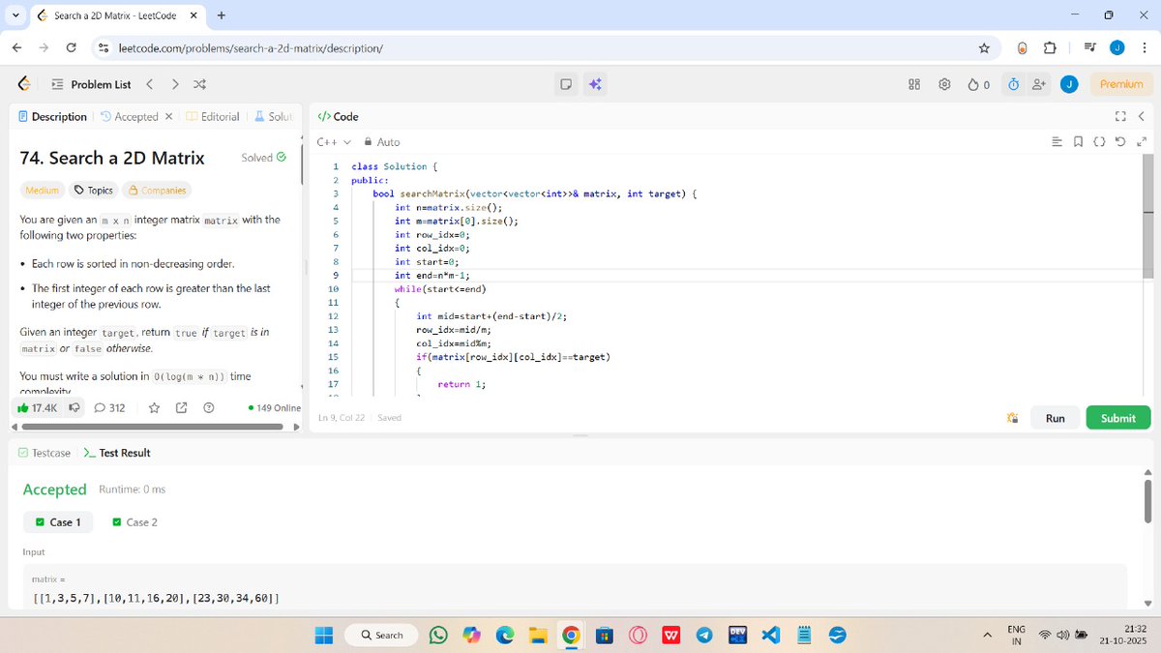Click the Premium button
The width and height of the screenshot is (1161, 653).
(x=1121, y=84)
